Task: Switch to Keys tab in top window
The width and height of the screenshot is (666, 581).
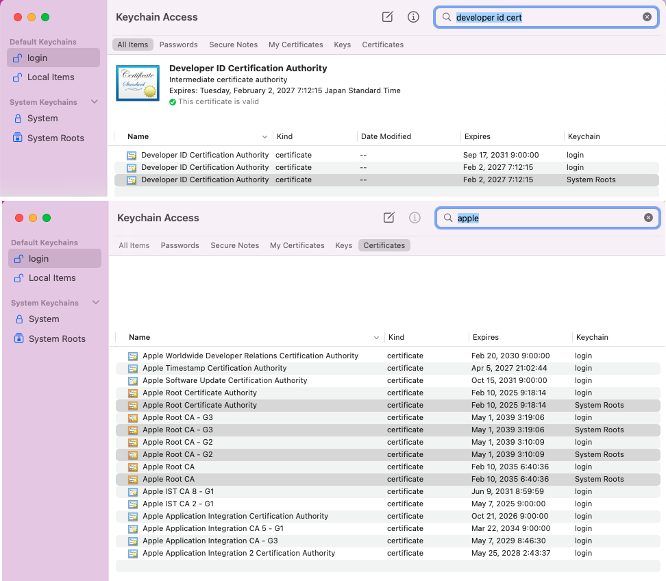Action: 343,45
